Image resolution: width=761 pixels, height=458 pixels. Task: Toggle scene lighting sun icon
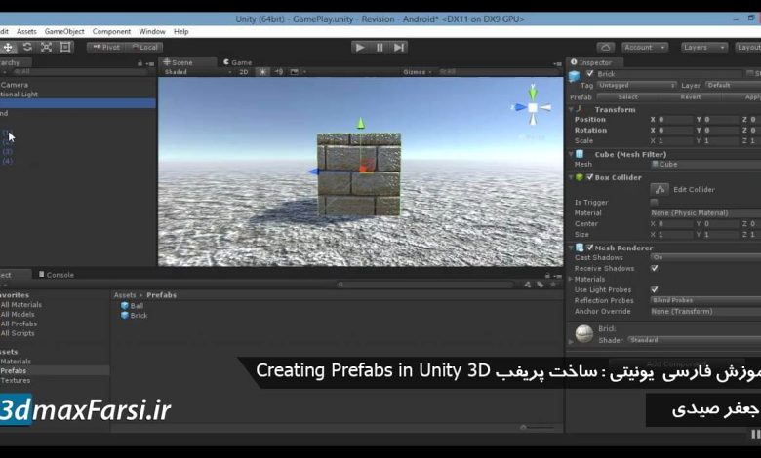point(262,72)
